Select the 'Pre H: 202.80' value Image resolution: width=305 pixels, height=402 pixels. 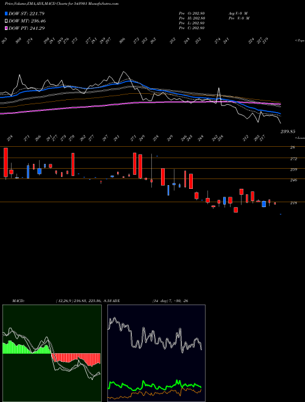pos(192,18)
